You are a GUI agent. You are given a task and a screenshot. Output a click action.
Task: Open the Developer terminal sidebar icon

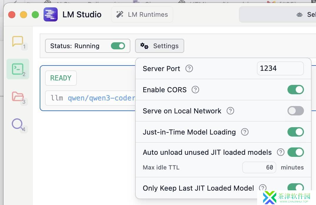18,69
